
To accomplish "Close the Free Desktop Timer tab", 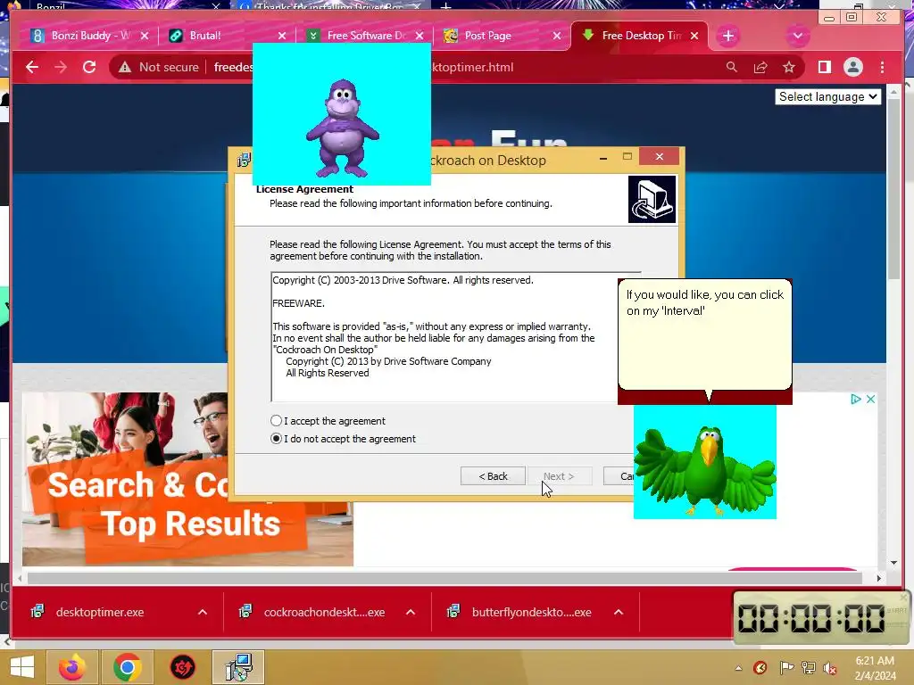I will tap(694, 36).
